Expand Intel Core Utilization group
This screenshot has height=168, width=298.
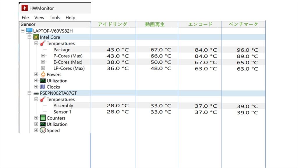coord(36,80)
